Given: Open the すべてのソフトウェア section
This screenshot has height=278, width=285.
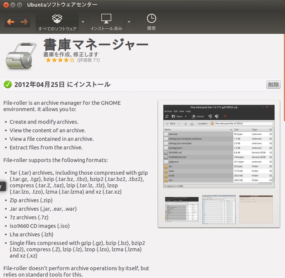Looking at the screenshot, I should click(x=57, y=22).
